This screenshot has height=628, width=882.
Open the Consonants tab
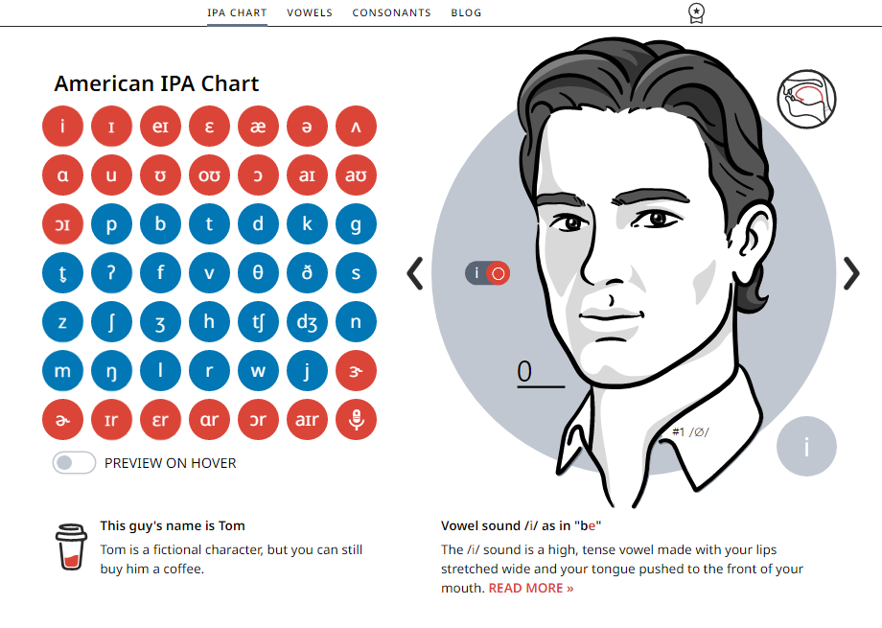pos(391,12)
